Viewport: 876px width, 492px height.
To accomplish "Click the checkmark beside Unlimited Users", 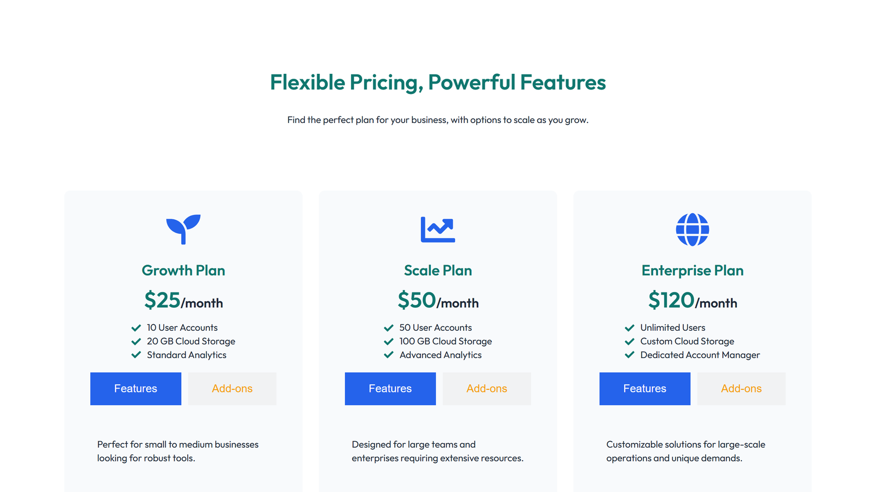I will tap(630, 327).
